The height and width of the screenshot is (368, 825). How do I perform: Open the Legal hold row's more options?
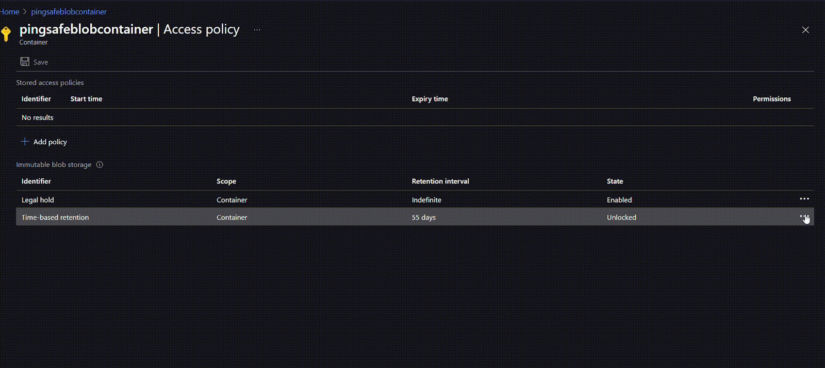pos(804,199)
